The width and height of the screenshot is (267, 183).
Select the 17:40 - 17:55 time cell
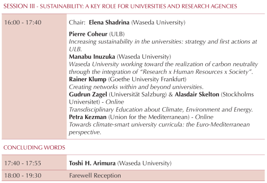(x=34, y=163)
